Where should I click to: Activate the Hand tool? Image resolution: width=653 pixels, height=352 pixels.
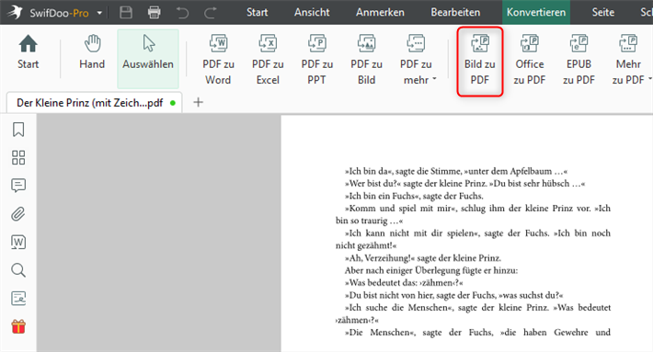(92, 52)
